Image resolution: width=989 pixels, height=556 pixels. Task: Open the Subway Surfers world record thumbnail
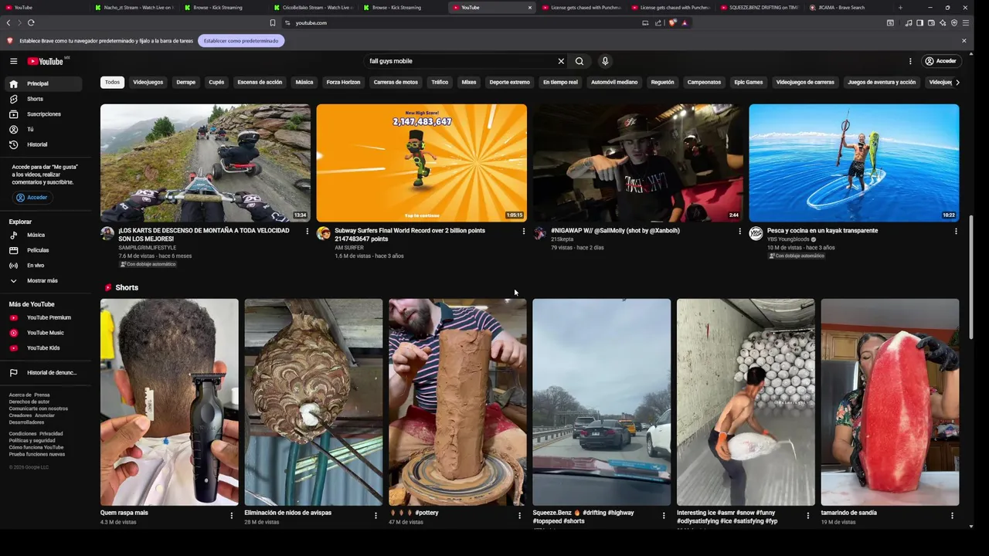(x=422, y=163)
